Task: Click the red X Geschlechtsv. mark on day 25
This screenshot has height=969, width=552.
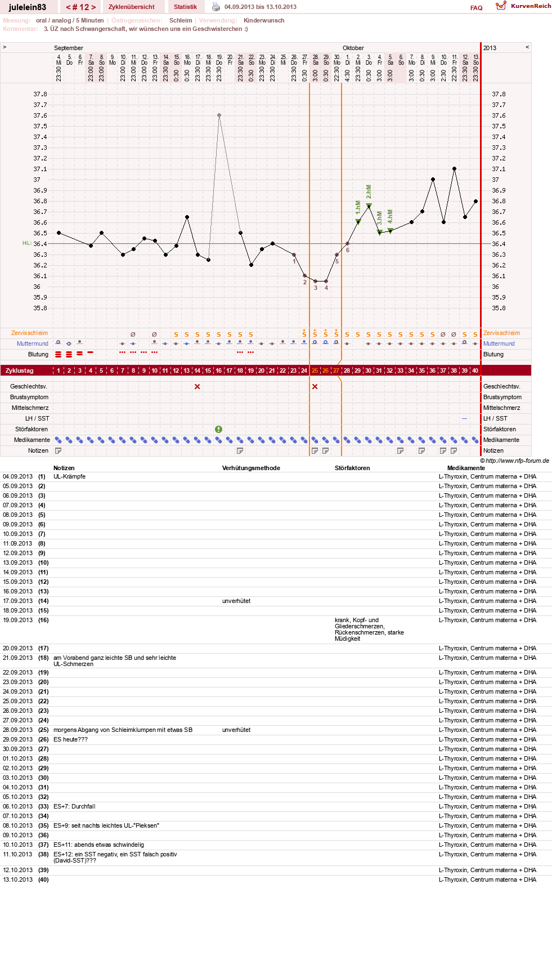Action: tap(315, 386)
